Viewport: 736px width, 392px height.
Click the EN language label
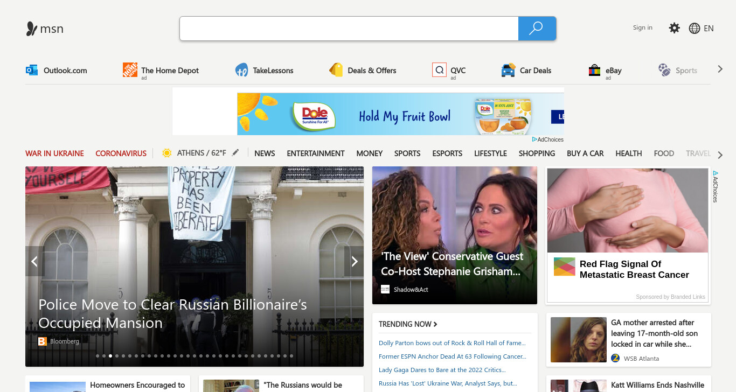[x=709, y=29]
